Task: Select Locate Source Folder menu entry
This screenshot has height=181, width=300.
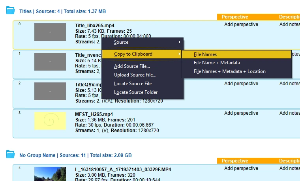Action: [136, 92]
